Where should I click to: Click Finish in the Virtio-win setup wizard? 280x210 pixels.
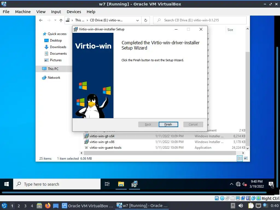point(168,124)
